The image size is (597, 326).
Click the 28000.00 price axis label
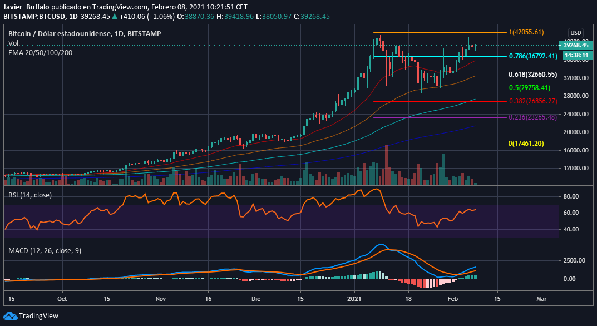tap(575, 96)
